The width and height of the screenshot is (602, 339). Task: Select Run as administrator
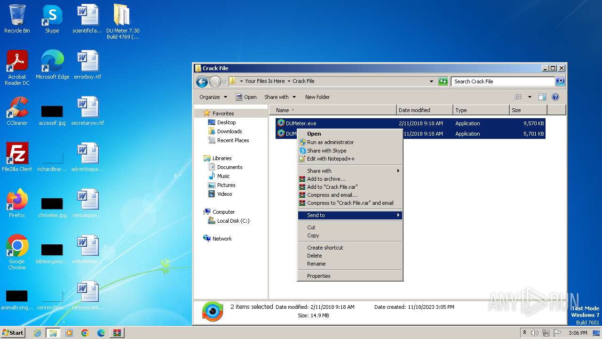(350, 142)
